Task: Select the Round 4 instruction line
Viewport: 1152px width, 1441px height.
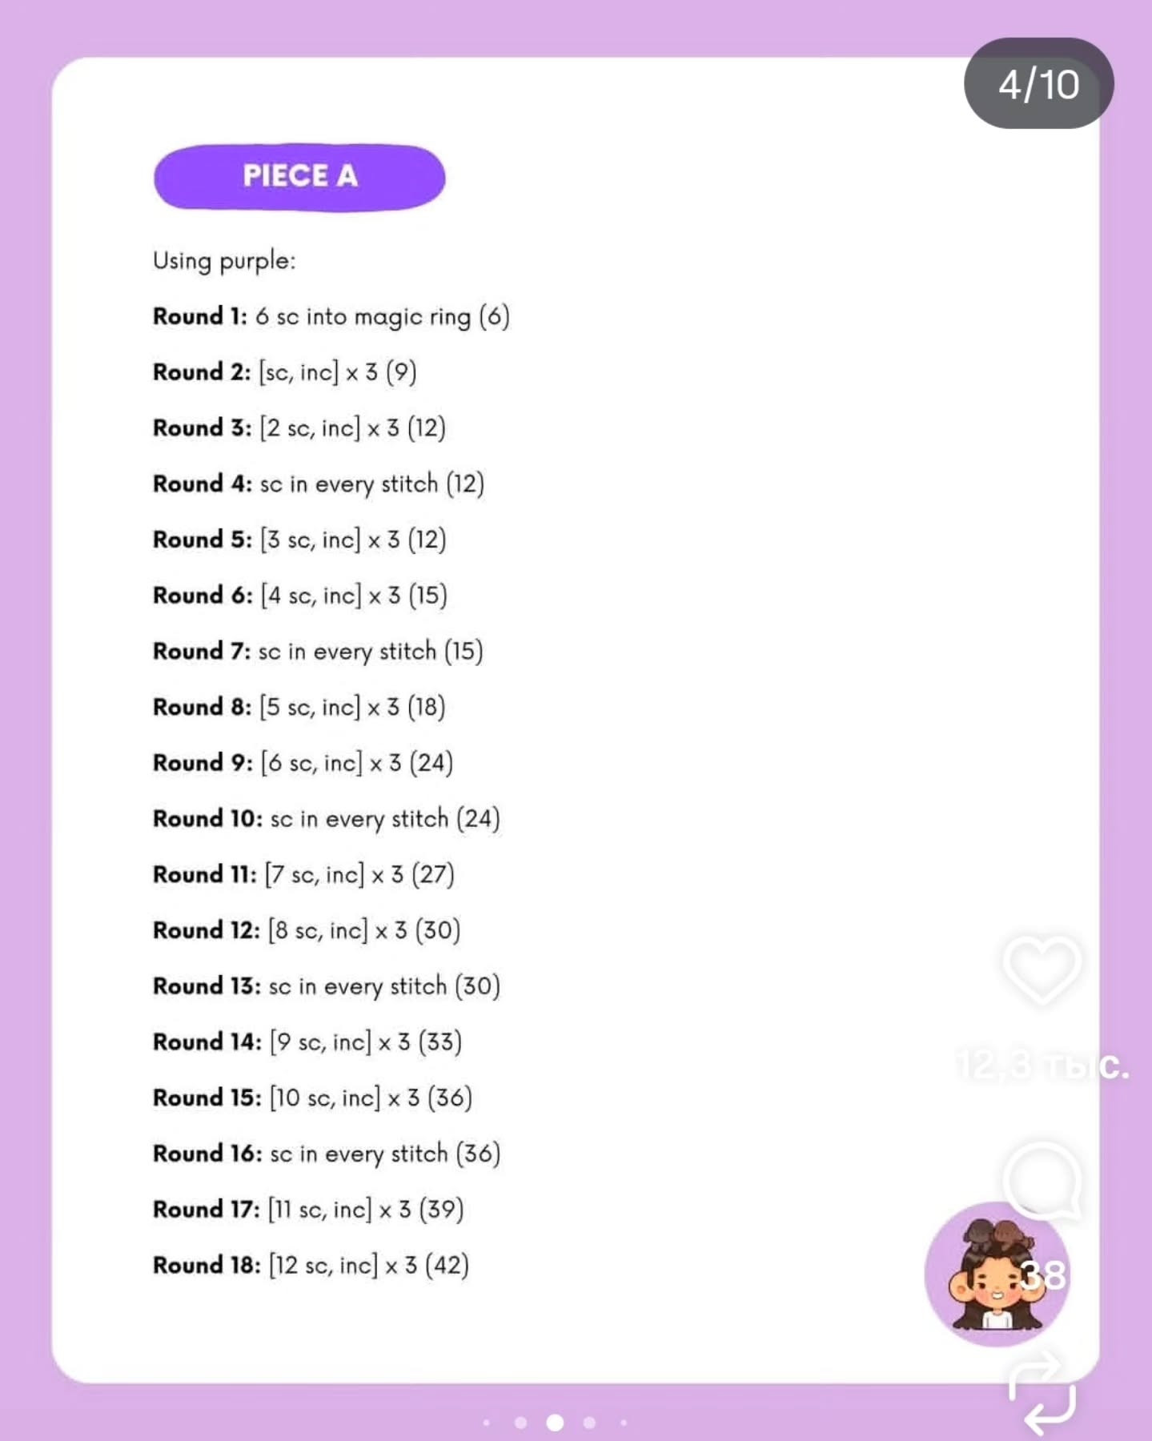Action: (x=318, y=484)
